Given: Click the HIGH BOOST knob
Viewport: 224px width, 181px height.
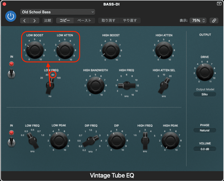Looking at the screenshot, I should [111, 50].
